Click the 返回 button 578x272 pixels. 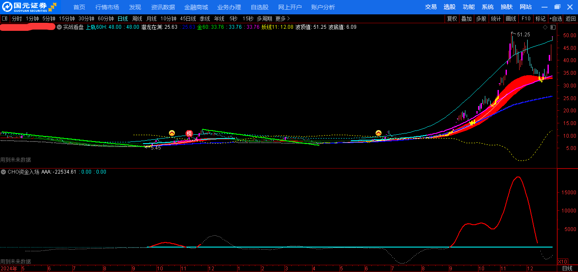570,19
